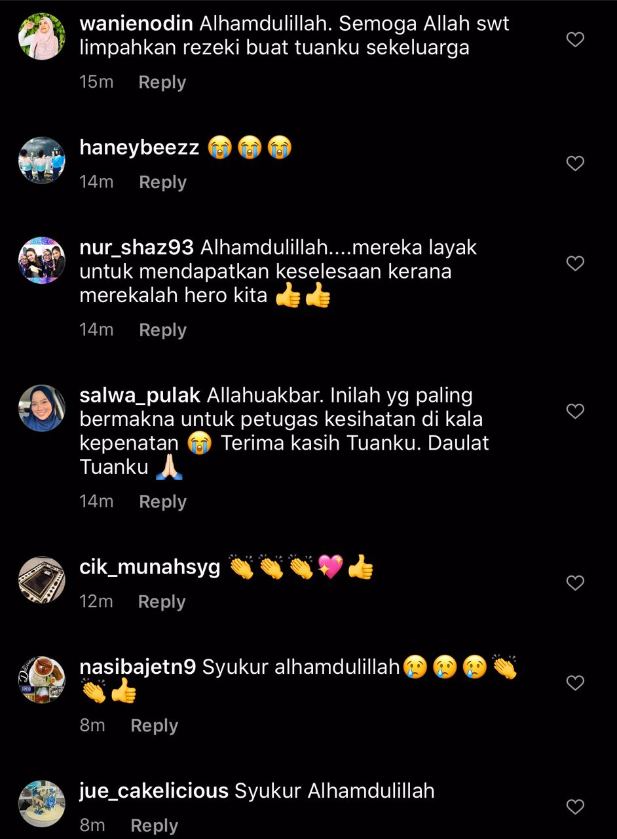Like jue_cakelicious's comment

tap(575, 806)
